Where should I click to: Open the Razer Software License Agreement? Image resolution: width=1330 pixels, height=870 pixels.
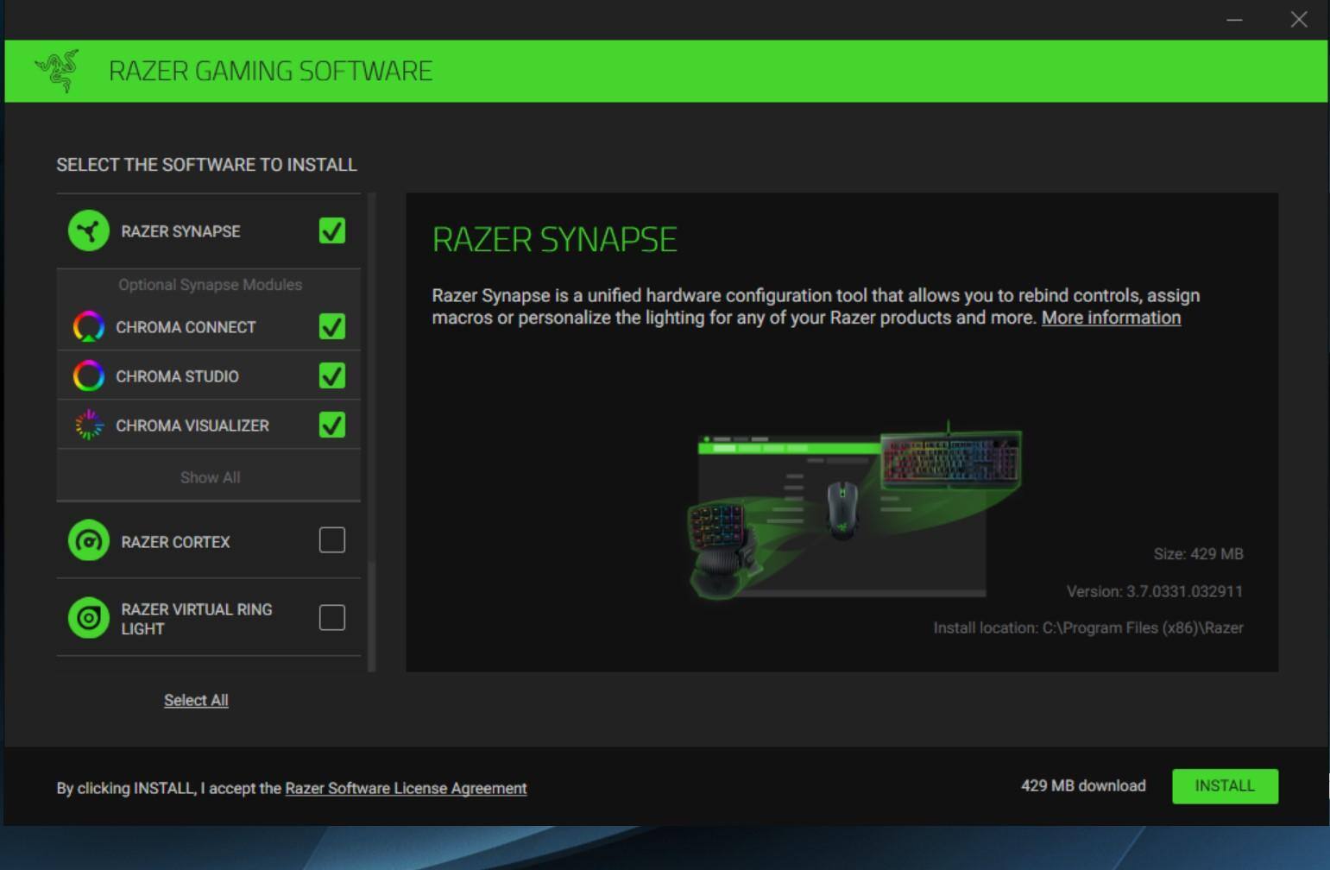pos(406,787)
